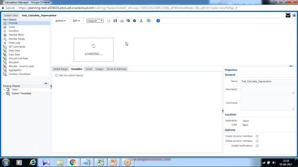Open the Windows Start menu
298x167 pixels.
tap(6, 162)
